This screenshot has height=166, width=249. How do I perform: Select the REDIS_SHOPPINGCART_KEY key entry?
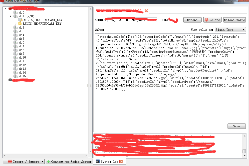pyautogui.click(x=43, y=20)
